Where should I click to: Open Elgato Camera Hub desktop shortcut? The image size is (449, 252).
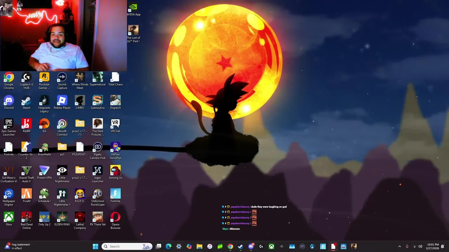[98, 151]
